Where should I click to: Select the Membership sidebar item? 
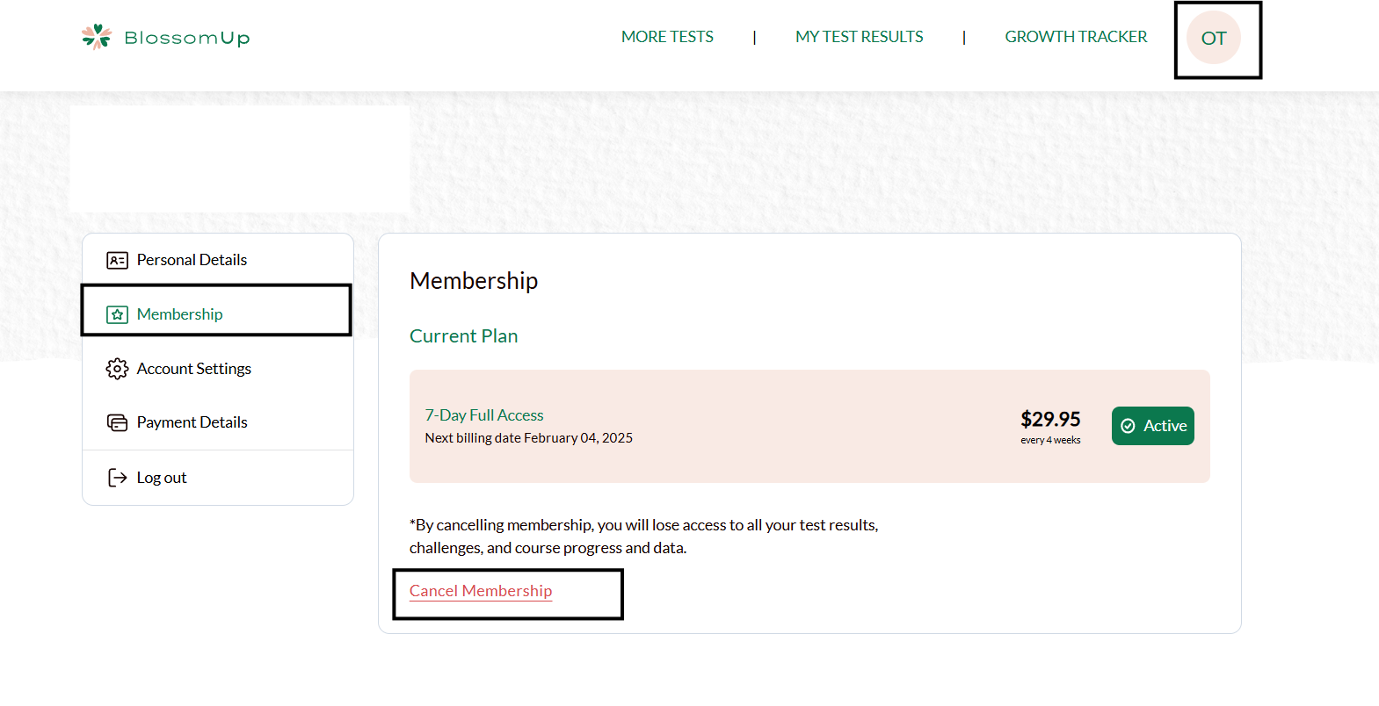(179, 314)
